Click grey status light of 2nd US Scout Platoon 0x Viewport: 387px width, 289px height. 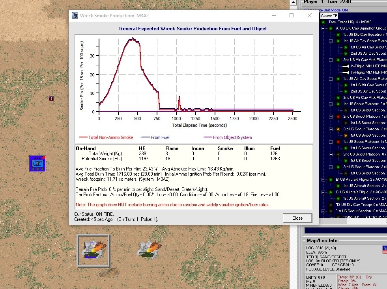pos(338,154)
